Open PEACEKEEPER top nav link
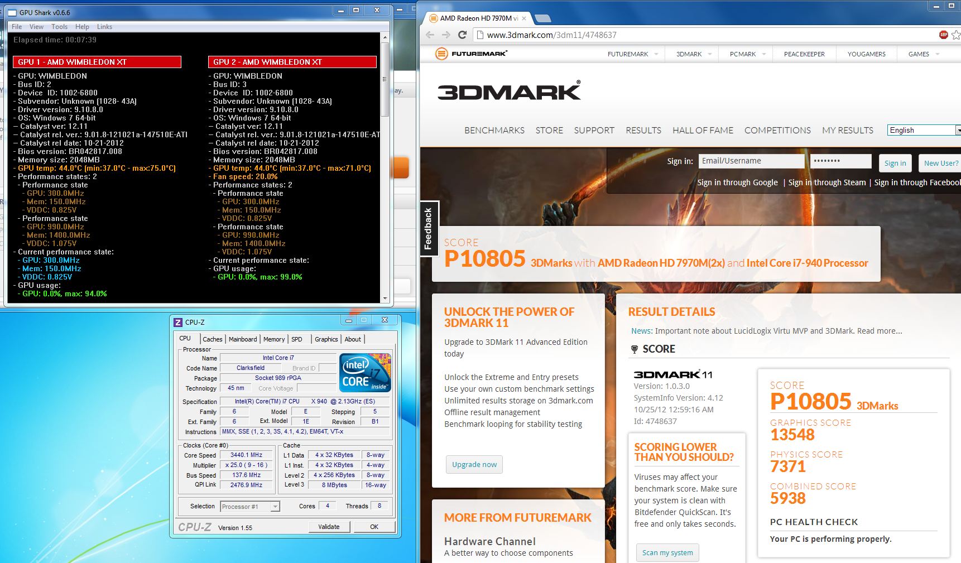The width and height of the screenshot is (961, 563). (804, 54)
